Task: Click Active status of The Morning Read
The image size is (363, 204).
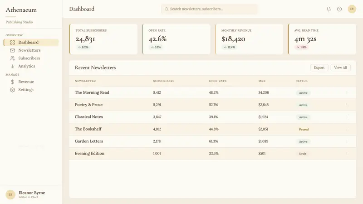Action: [303, 93]
